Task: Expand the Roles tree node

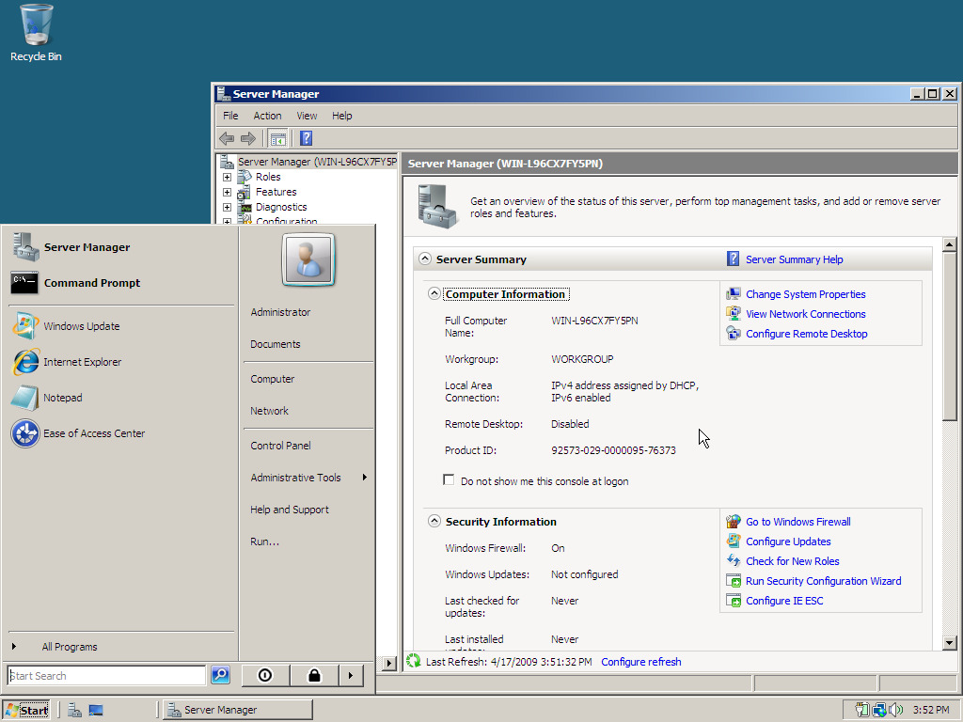Action: (x=226, y=176)
